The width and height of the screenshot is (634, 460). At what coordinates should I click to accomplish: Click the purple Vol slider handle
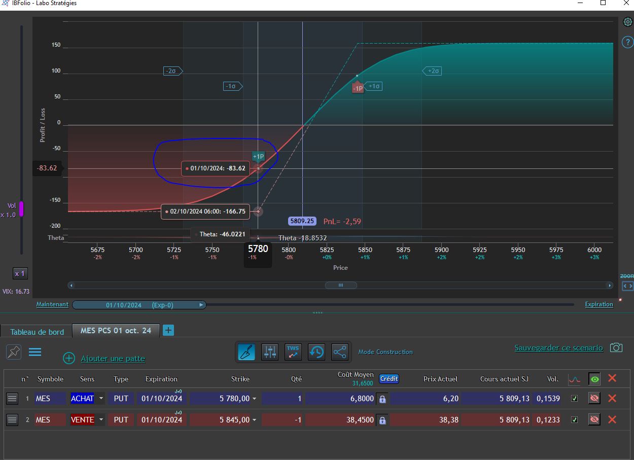(x=21, y=209)
